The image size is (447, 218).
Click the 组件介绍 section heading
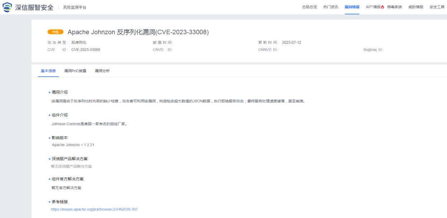60,115
